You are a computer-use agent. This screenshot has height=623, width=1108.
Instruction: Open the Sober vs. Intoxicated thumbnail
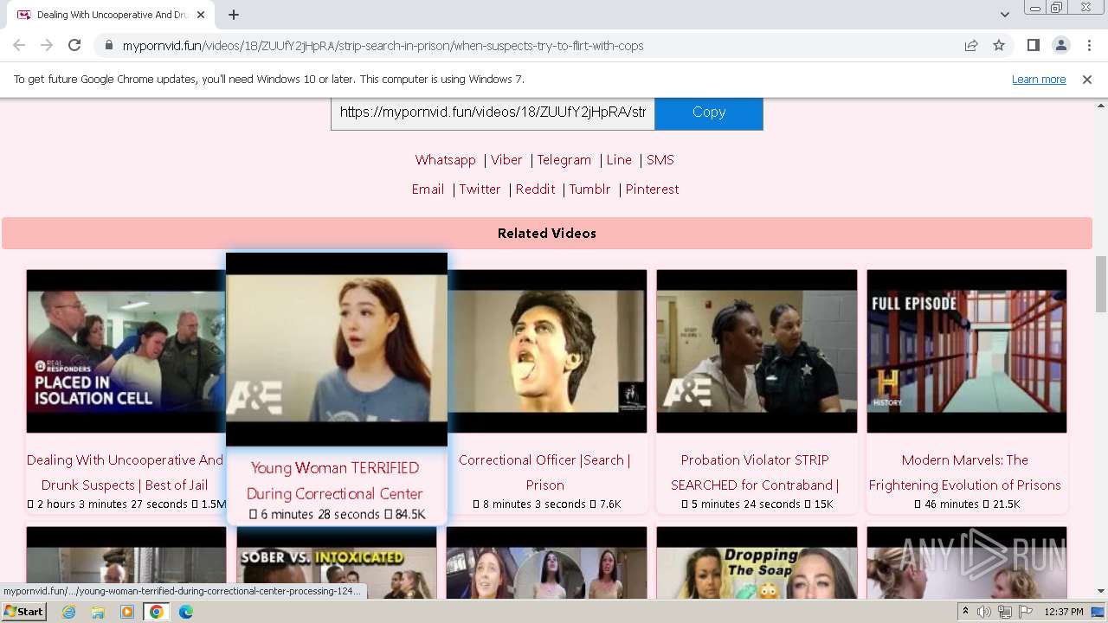point(337,562)
